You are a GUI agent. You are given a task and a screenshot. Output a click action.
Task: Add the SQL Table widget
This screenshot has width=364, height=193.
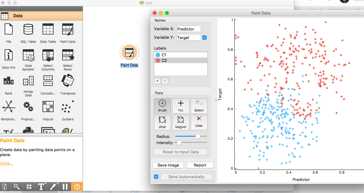tap(28, 33)
